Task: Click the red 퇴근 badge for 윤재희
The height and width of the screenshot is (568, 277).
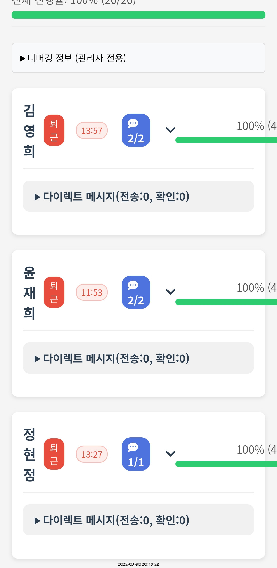Action: 54,292
